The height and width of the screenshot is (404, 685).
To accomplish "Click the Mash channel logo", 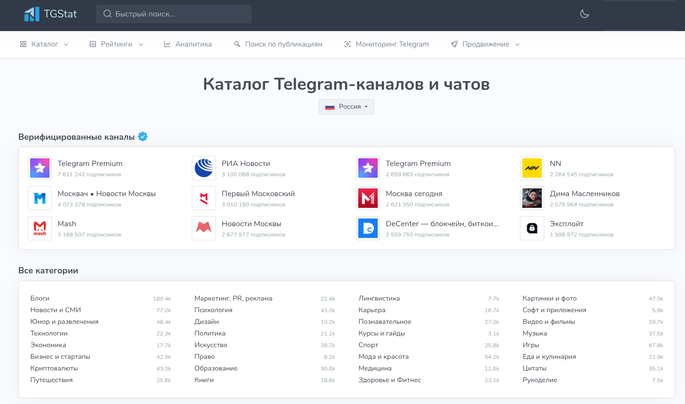I will point(40,228).
